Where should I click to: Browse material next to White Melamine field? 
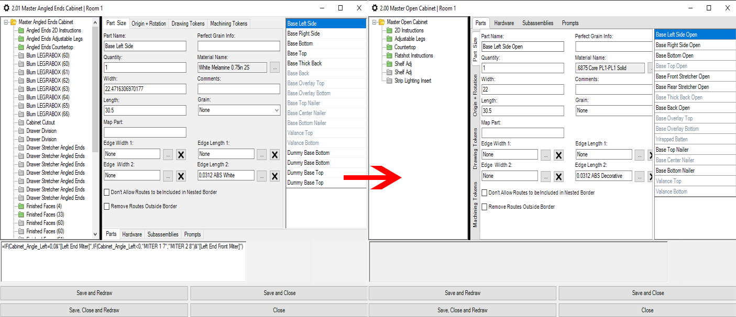[x=275, y=67]
